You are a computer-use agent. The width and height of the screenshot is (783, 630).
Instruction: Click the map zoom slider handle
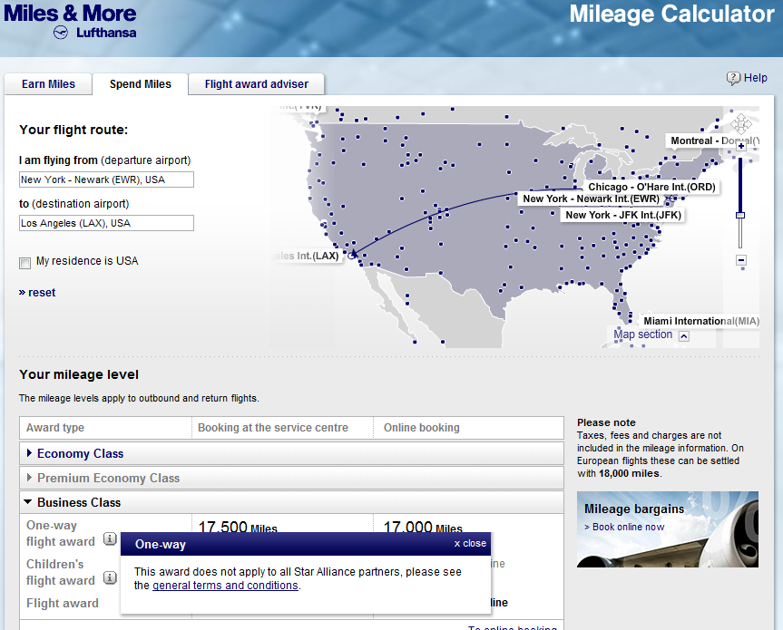pos(740,215)
